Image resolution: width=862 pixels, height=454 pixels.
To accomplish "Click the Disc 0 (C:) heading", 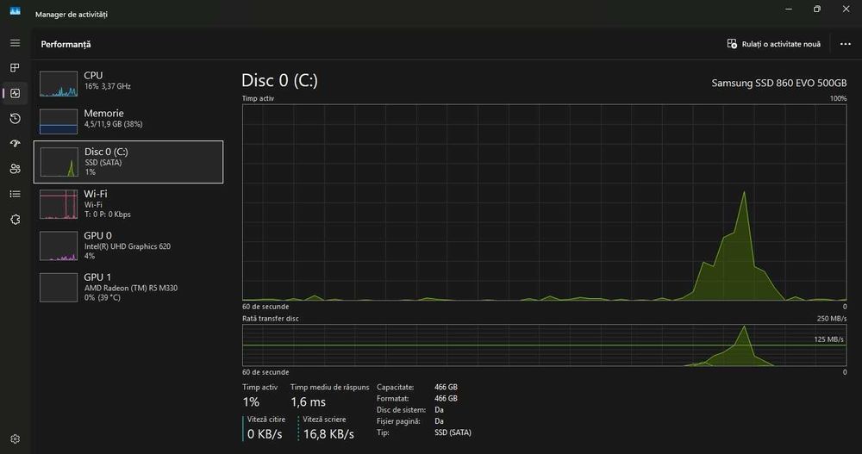I will (x=279, y=81).
